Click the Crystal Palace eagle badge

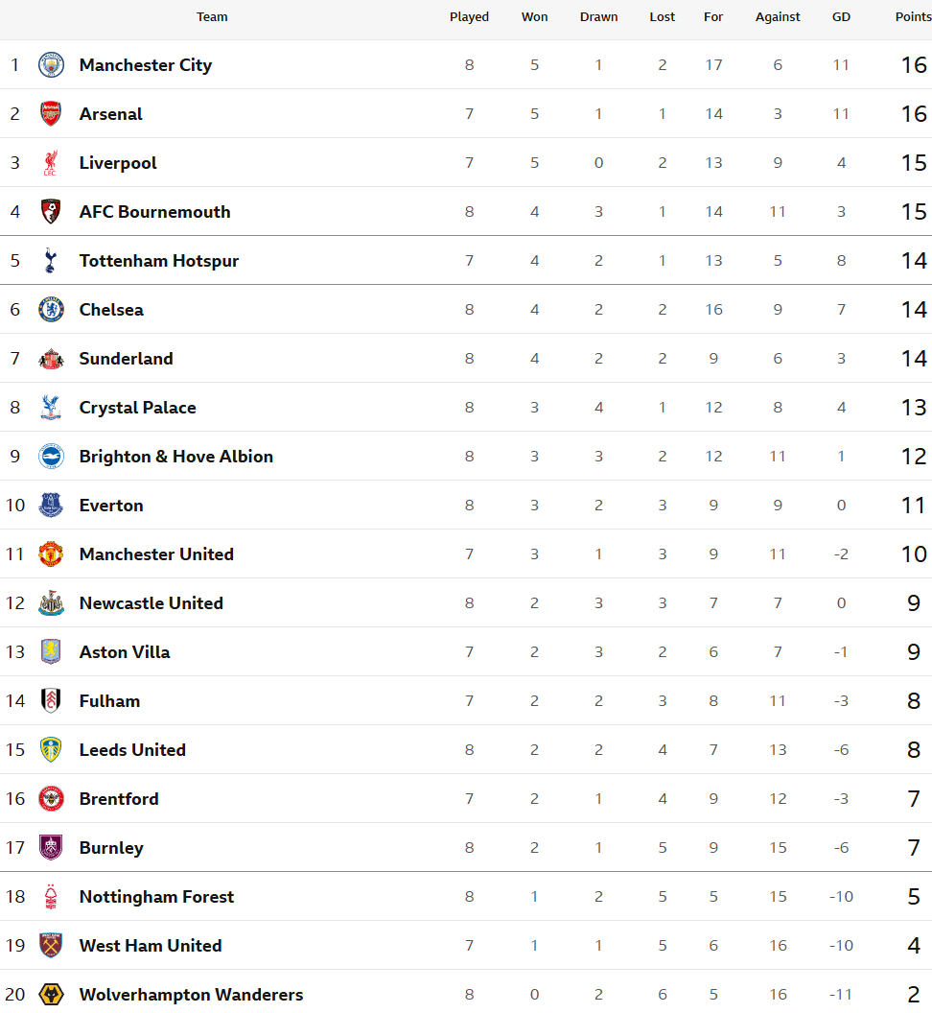[51, 408]
